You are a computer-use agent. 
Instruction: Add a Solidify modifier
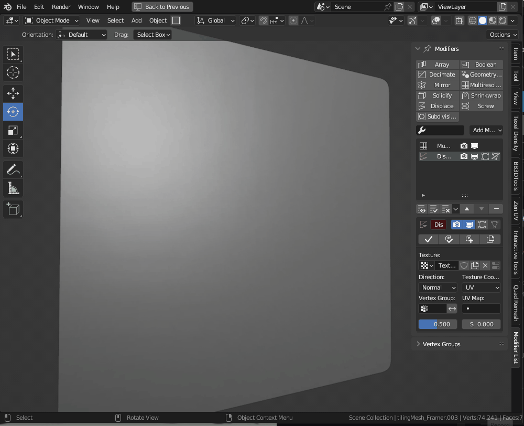click(x=438, y=95)
